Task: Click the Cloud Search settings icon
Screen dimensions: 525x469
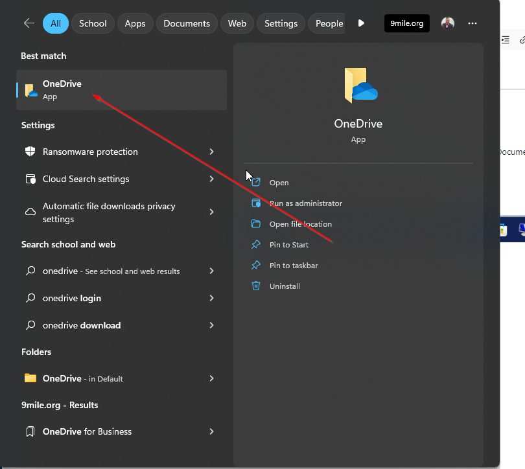Action: [x=30, y=179]
